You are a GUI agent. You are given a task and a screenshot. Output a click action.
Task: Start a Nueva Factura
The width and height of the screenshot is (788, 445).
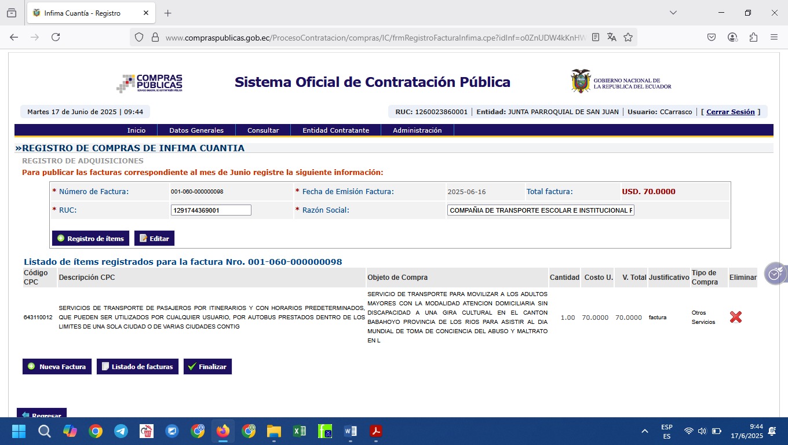(57, 367)
